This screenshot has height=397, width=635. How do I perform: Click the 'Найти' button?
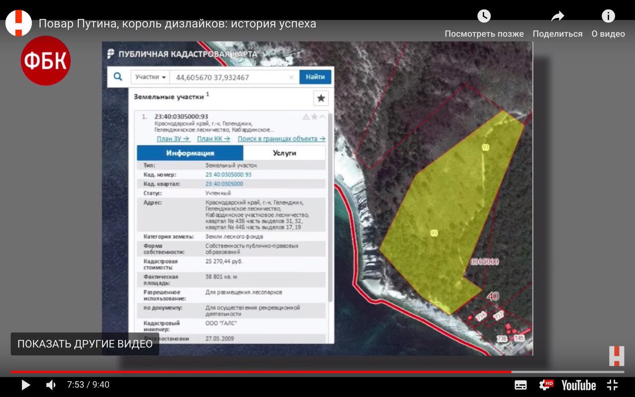click(x=315, y=77)
